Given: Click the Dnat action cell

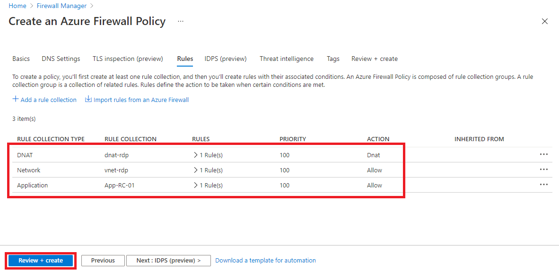Looking at the screenshot, I should [x=373, y=155].
